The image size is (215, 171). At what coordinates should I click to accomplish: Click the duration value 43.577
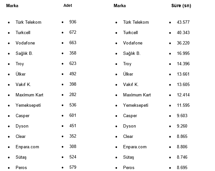[x=183, y=22]
